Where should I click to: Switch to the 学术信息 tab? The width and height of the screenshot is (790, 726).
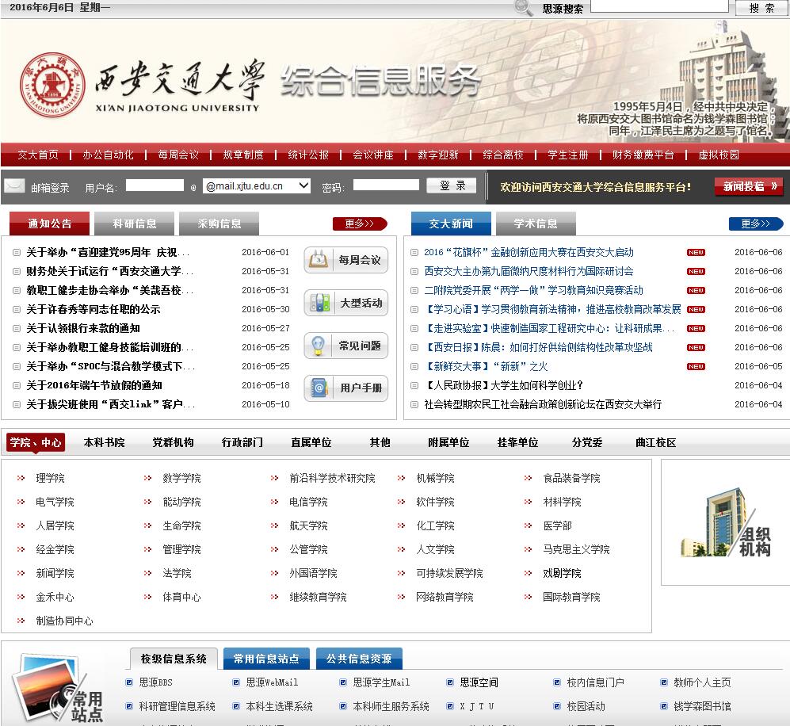(x=536, y=224)
